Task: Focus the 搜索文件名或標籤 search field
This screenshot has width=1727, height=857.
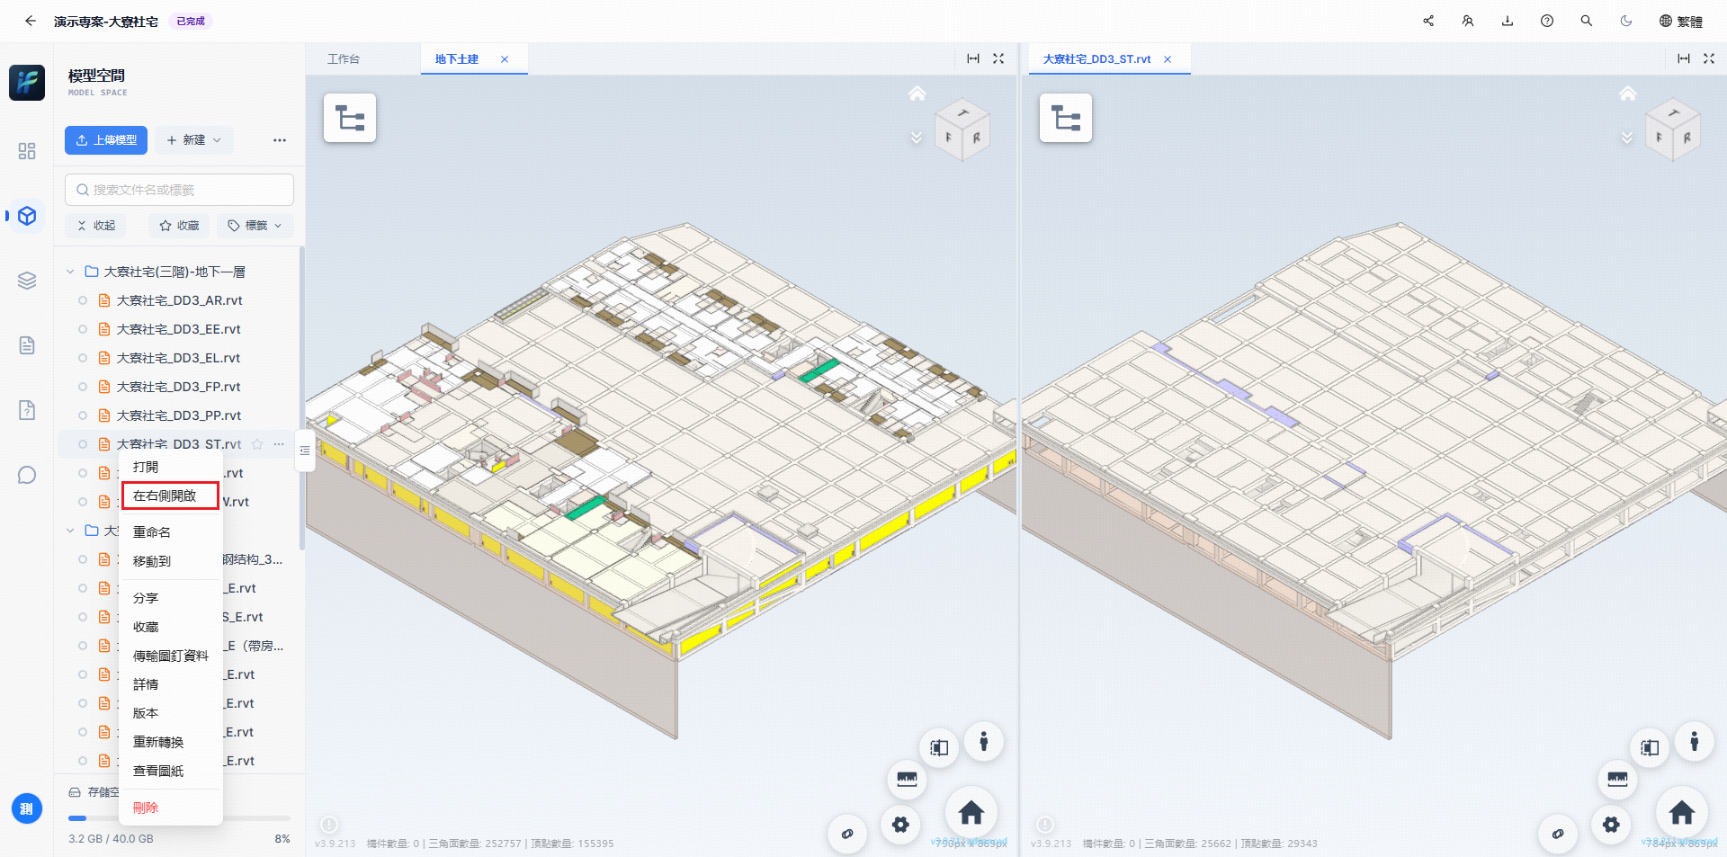Action: (x=179, y=190)
